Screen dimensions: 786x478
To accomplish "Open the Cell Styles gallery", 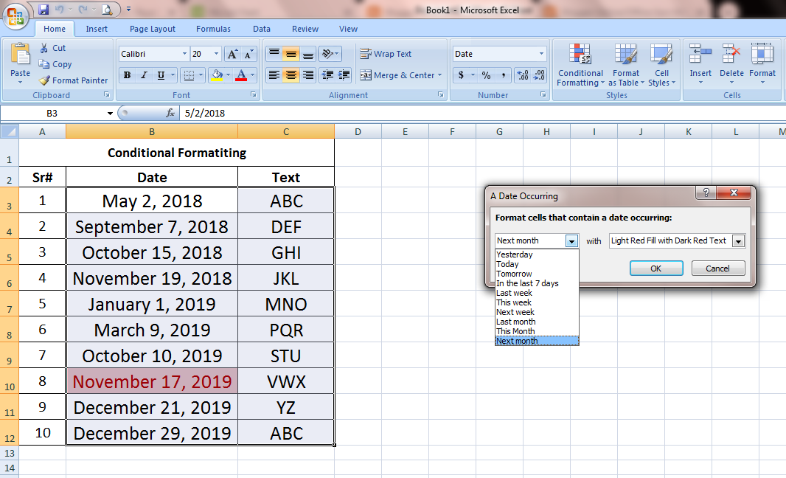I will point(661,65).
